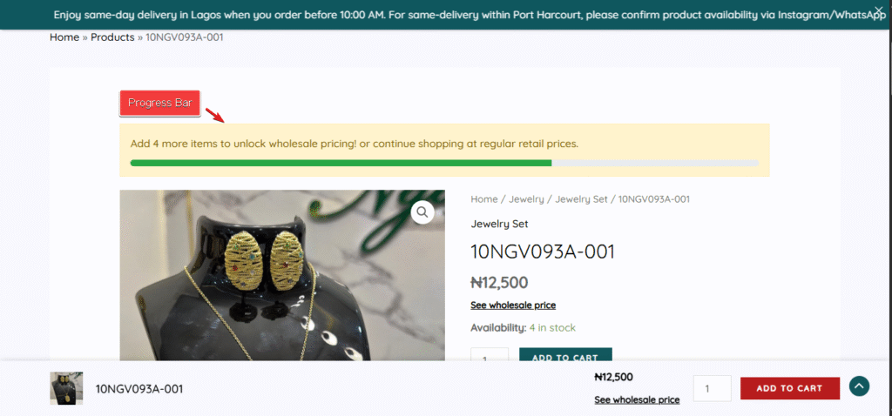Click the scroll-to-top chevron button

point(859,387)
